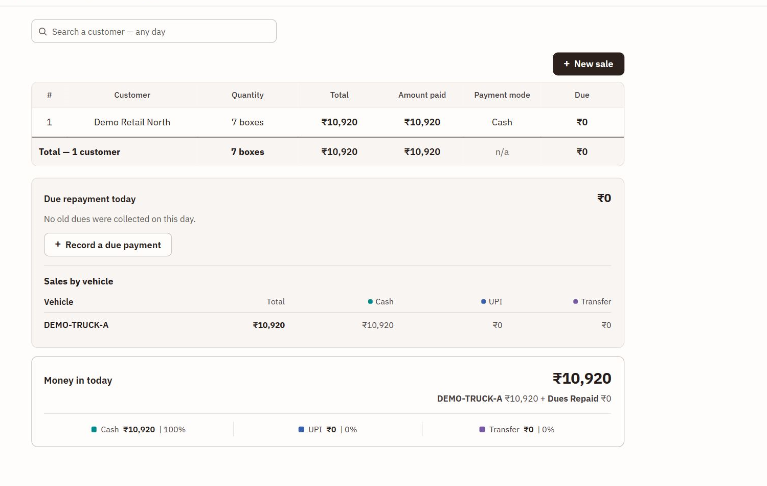The width and height of the screenshot is (767, 486).
Task: Click the Due repayment today heading
Action: coord(90,199)
